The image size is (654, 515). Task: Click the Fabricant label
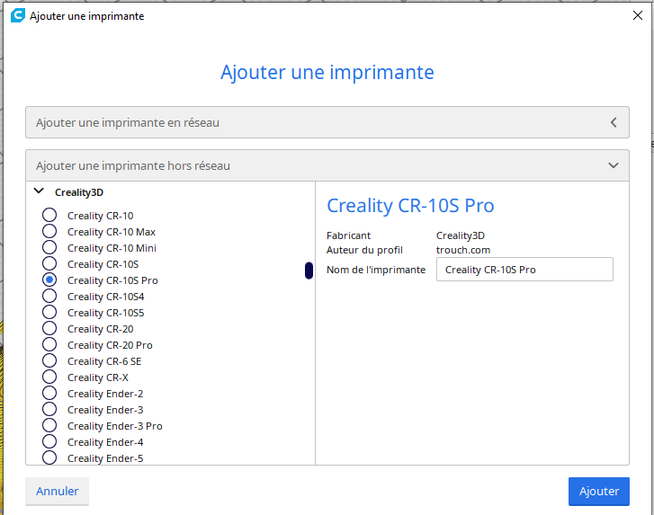tap(348, 235)
